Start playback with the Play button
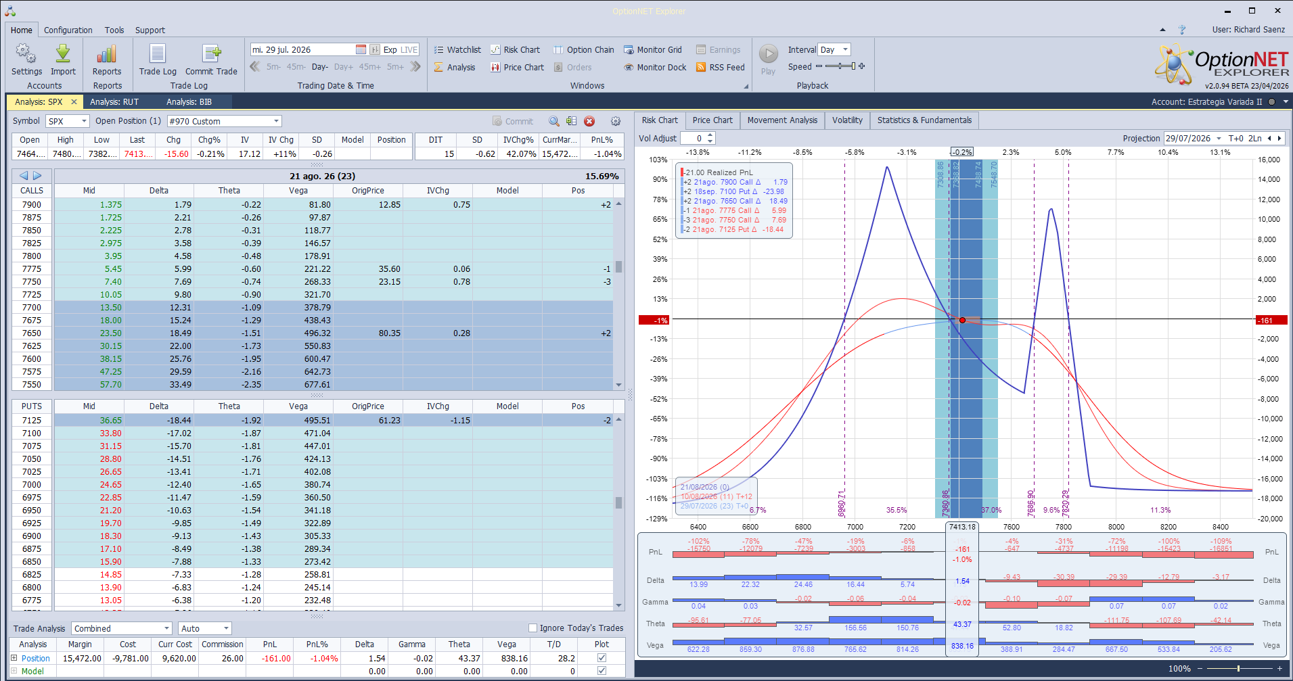Image resolution: width=1293 pixels, height=681 pixels. tap(768, 59)
